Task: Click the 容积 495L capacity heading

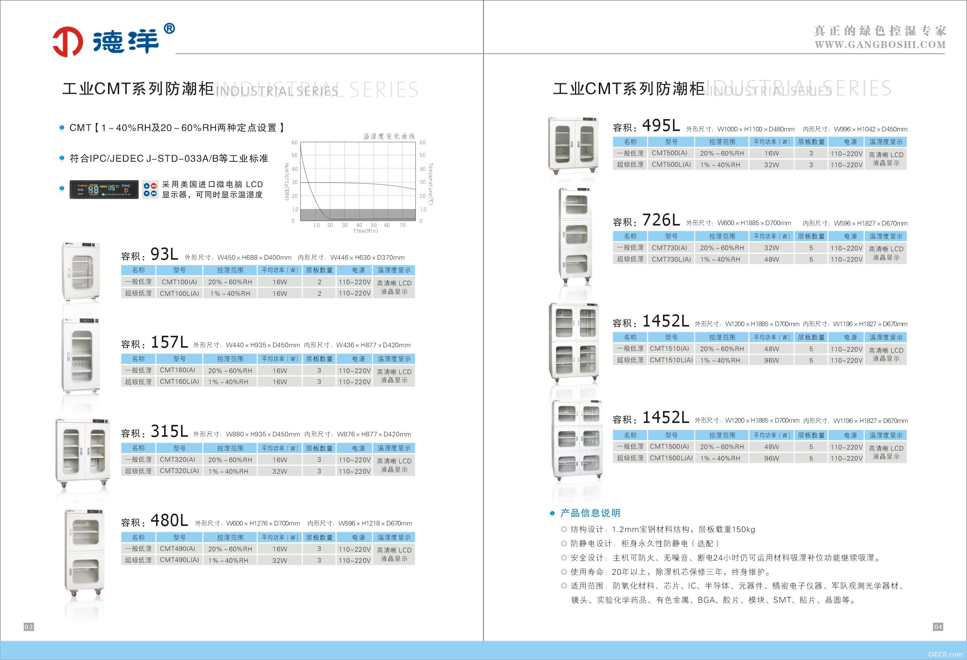Action: coord(646,126)
